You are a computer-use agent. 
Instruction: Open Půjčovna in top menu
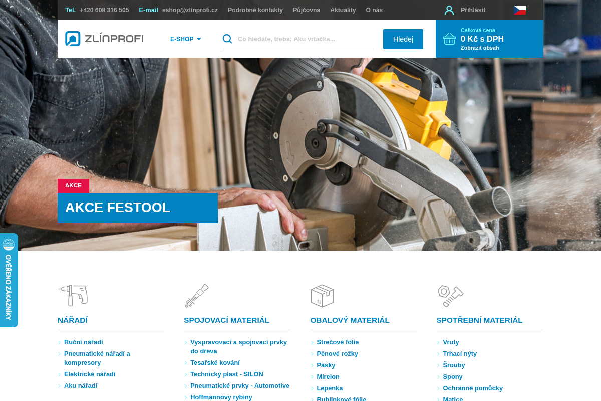click(x=307, y=10)
